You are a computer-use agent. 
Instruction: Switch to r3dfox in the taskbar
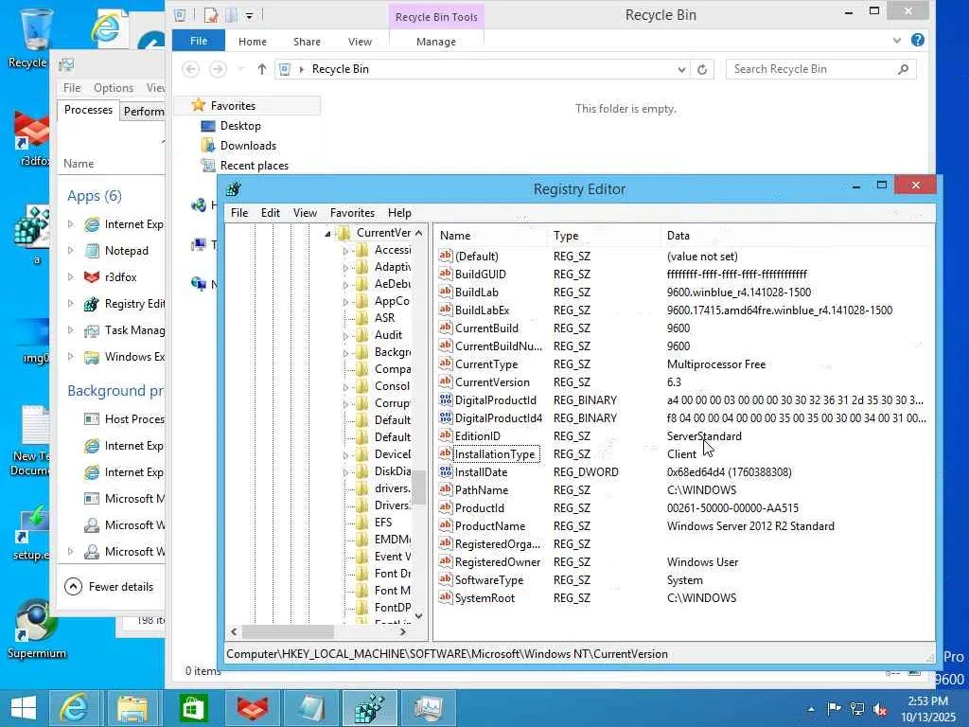pyautogui.click(x=252, y=708)
